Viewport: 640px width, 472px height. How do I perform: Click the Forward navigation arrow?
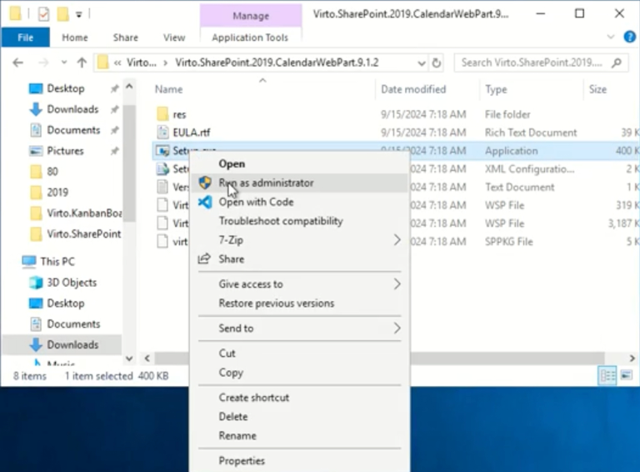42,63
